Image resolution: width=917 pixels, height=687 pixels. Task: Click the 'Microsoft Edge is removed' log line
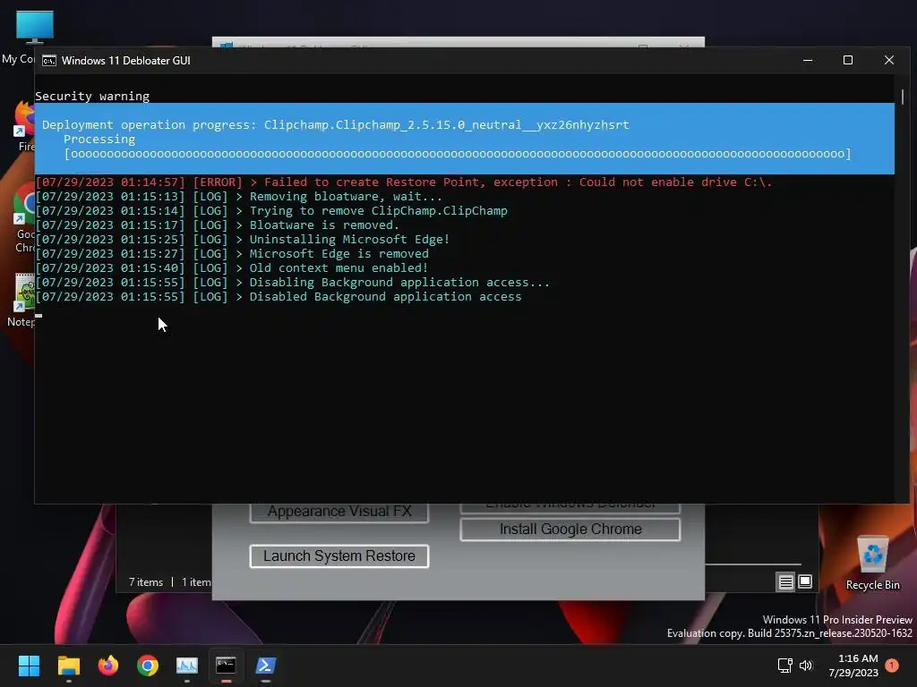[x=232, y=253]
